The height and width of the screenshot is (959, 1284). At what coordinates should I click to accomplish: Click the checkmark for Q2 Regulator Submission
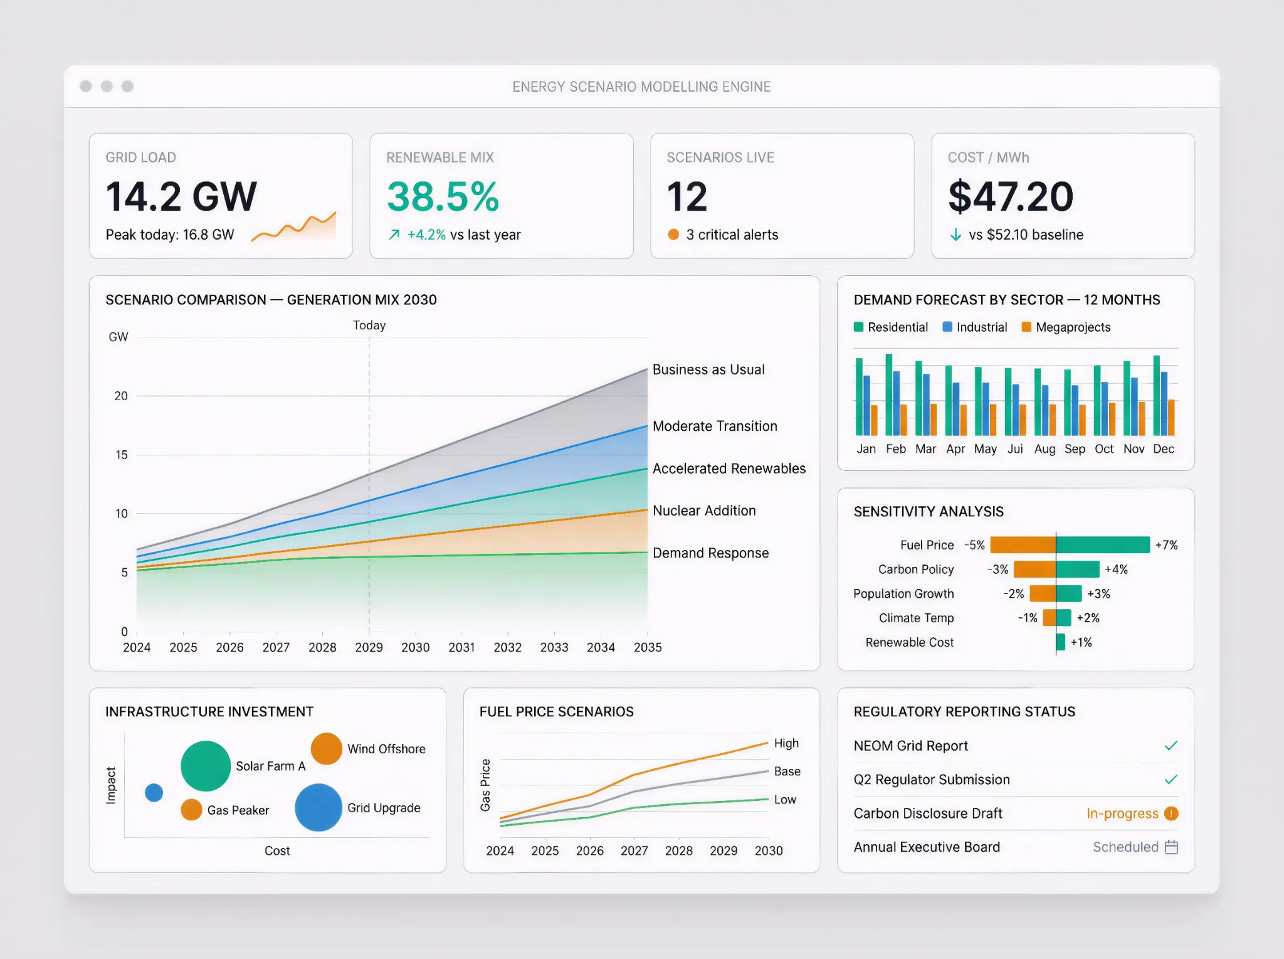coord(1171,780)
